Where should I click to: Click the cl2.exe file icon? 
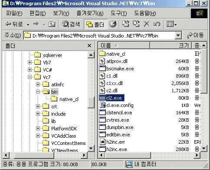pyautogui.click(x=102, y=98)
